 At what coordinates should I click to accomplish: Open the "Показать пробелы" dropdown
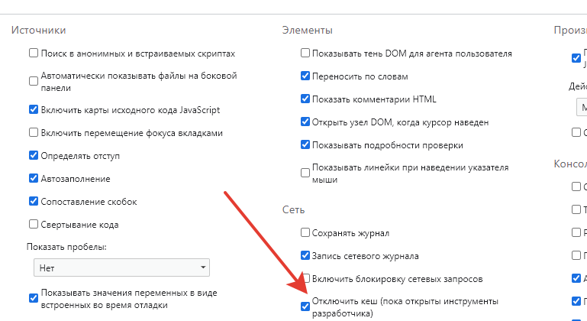click(x=122, y=268)
